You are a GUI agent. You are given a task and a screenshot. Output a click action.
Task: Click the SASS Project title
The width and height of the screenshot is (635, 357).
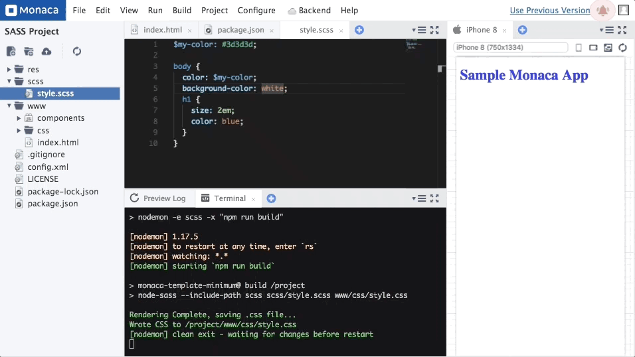32,32
